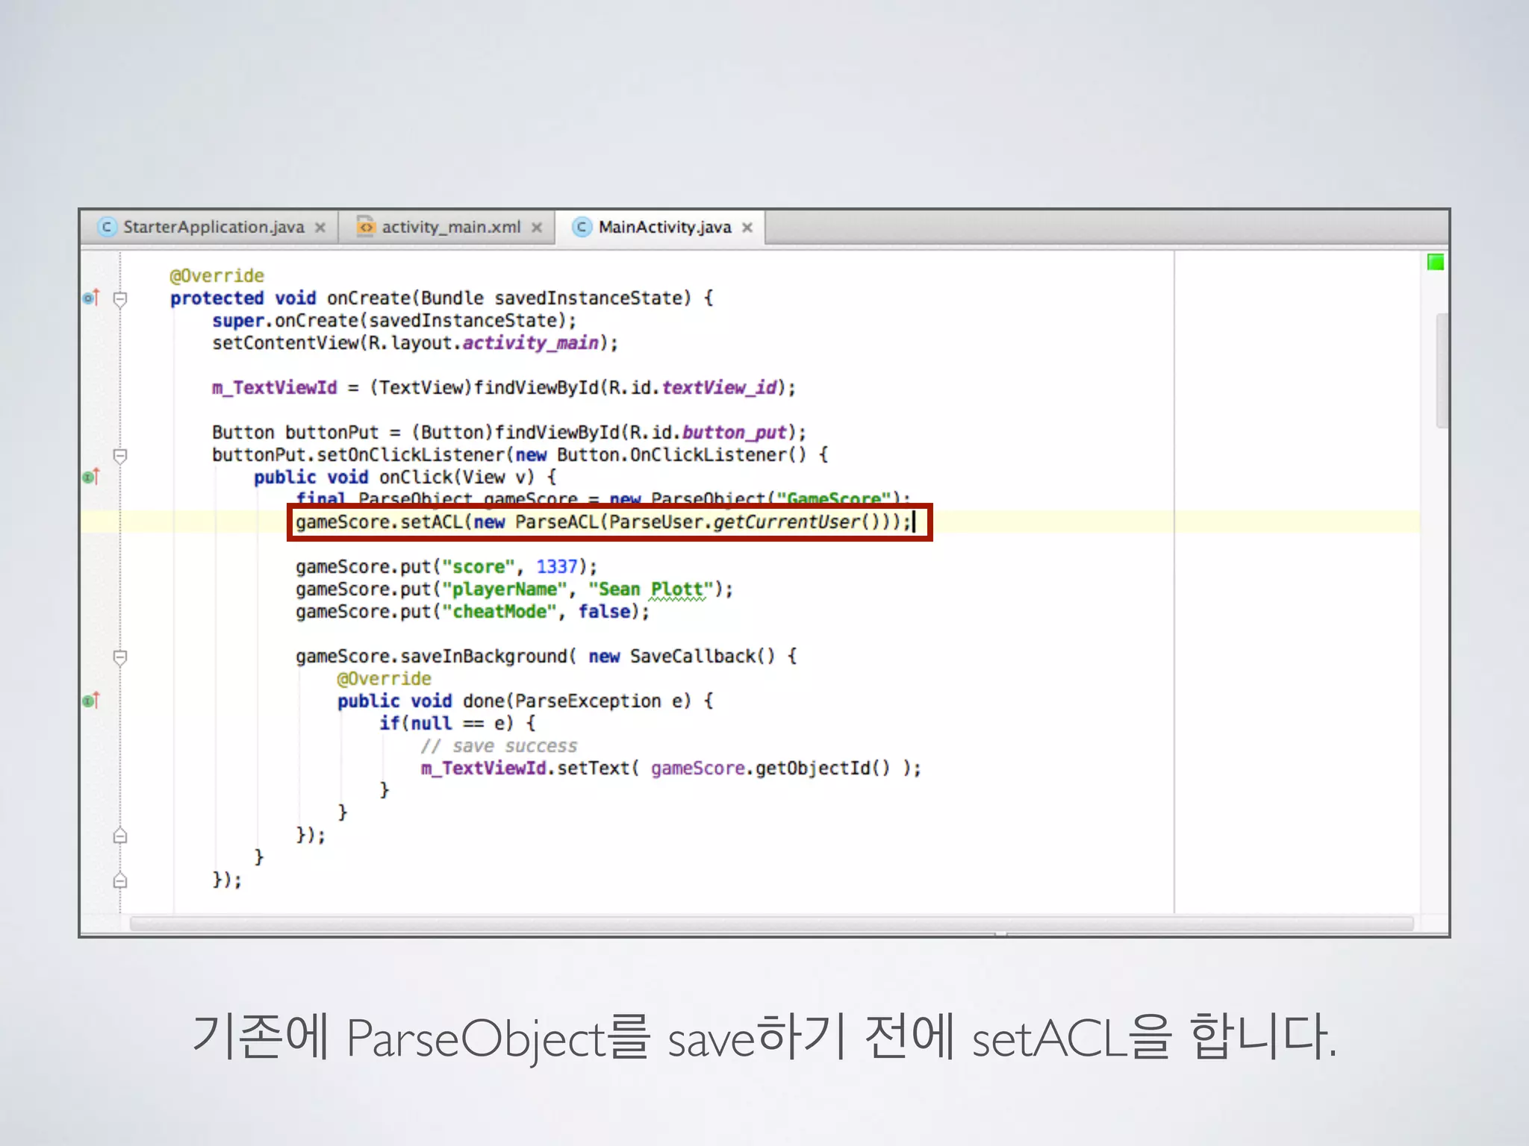Click fold end marker at saveInBackground closing
Screen dimensions: 1529x1146
[x=120, y=836]
